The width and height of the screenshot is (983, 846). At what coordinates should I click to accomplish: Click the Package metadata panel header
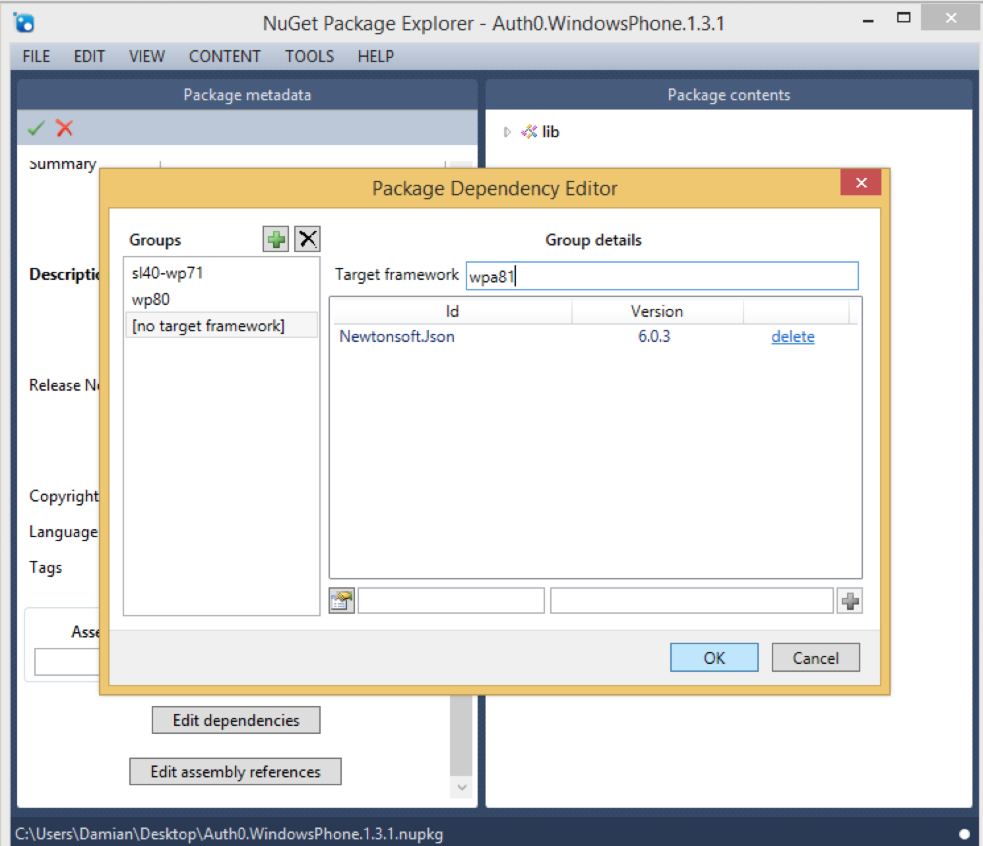click(x=247, y=95)
